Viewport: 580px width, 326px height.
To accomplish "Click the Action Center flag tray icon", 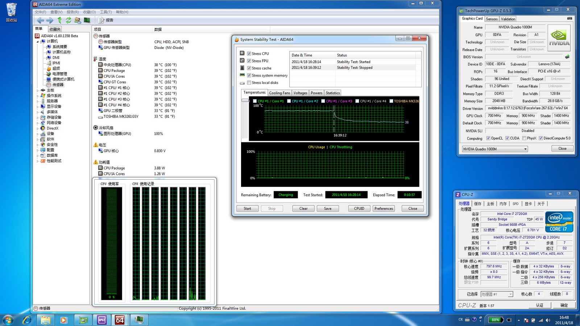I will [526, 320].
